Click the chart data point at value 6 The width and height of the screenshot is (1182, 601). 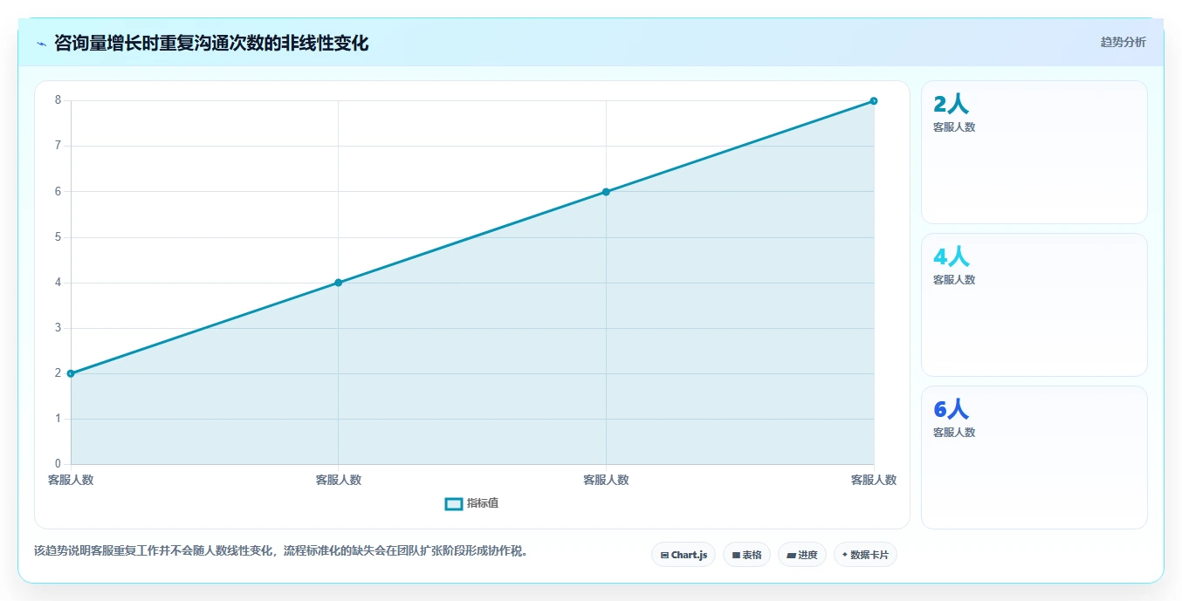click(x=606, y=192)
